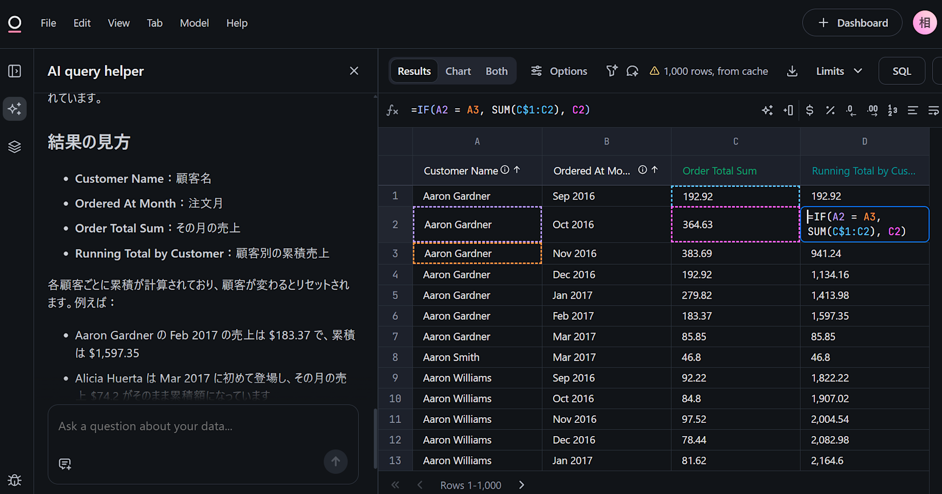
Task: Toggle the left sidebar panel icon
Action: [x=15, y=71]
